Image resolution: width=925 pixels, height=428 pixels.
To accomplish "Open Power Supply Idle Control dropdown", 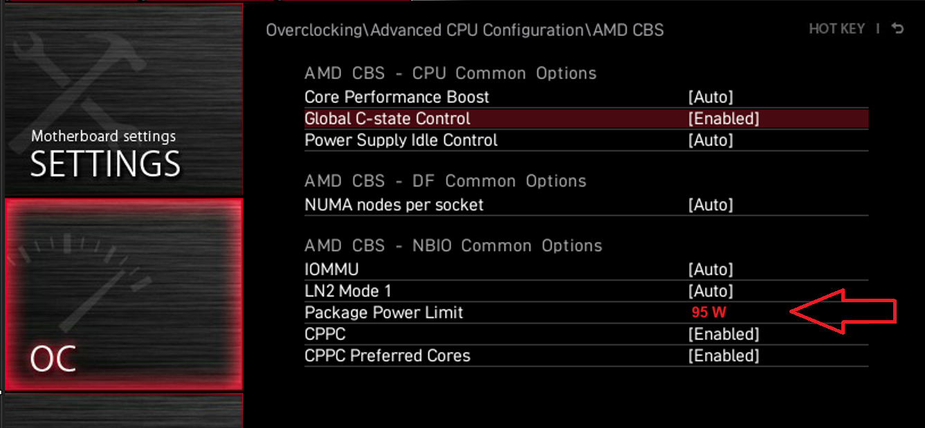I will [710, 140].
